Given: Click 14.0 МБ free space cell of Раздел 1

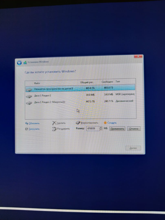Looking at the screenshot, I should tap(109, 94).
